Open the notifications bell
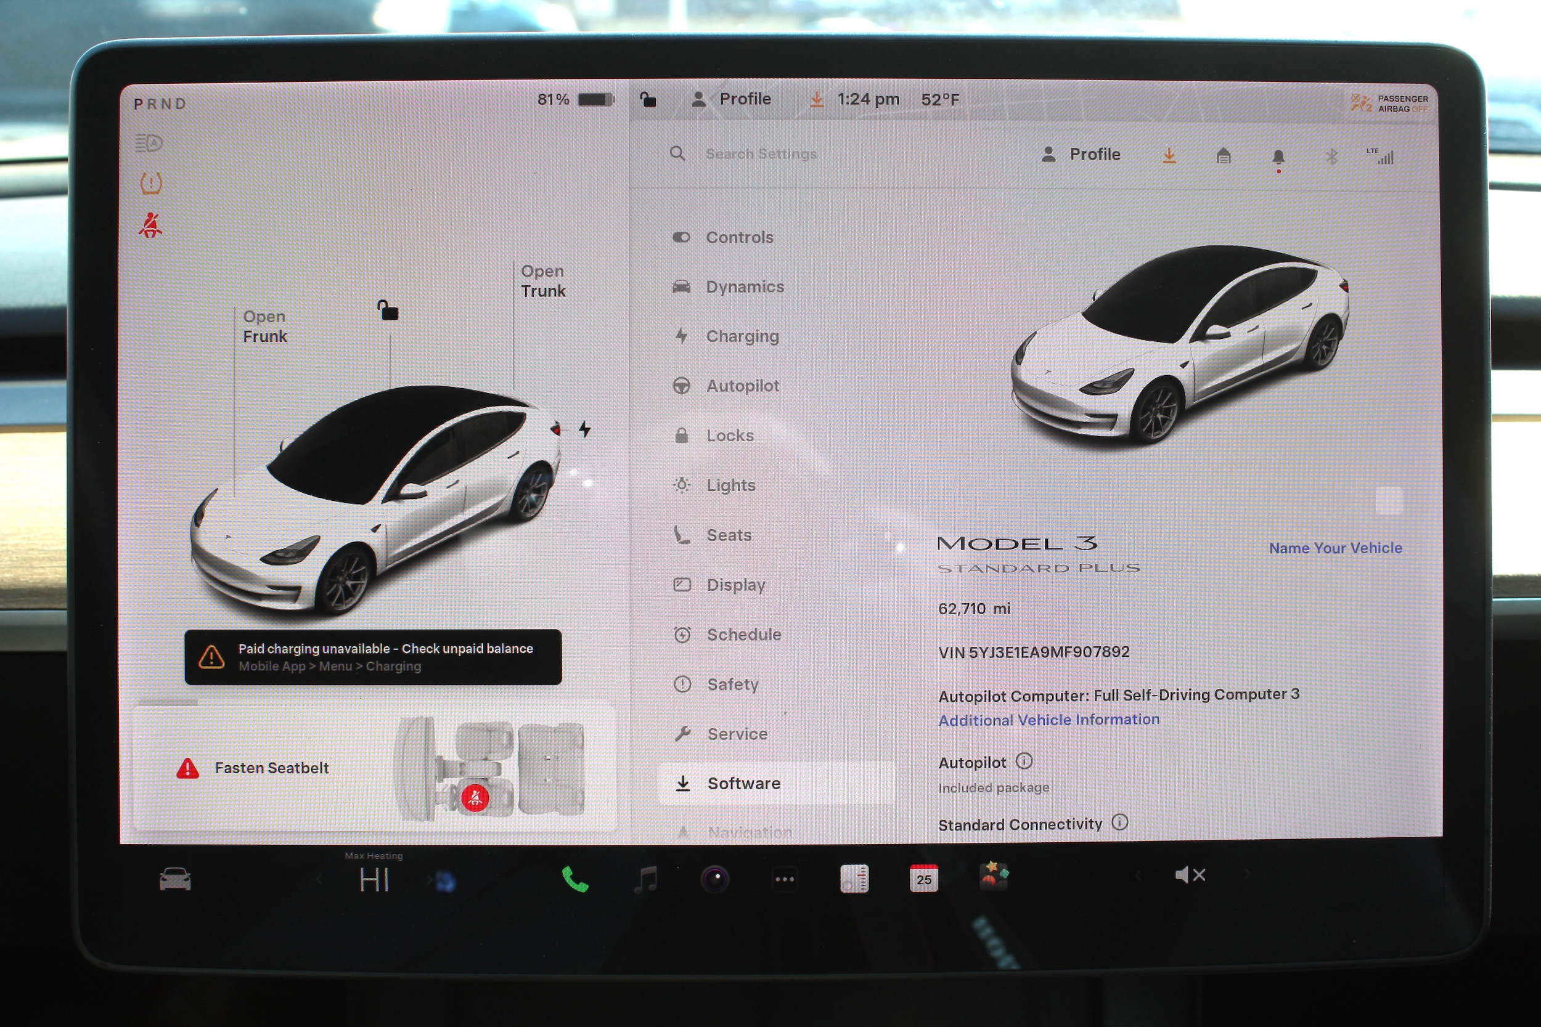 [x=1278, y=156]
